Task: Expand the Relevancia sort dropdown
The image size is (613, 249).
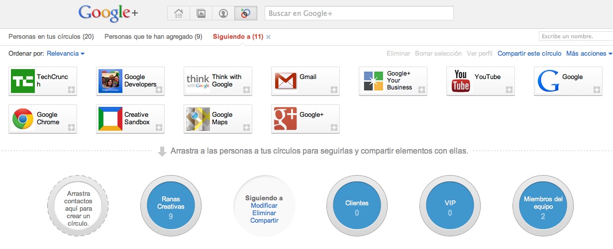Action: click(66, 54)
